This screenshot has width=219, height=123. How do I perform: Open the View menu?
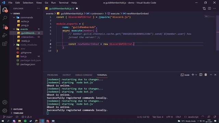pyautogui.click(x=39, y=3)
